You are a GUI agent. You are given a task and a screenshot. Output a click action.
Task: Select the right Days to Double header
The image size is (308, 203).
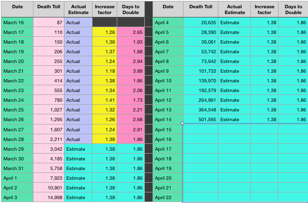[293, 9]
